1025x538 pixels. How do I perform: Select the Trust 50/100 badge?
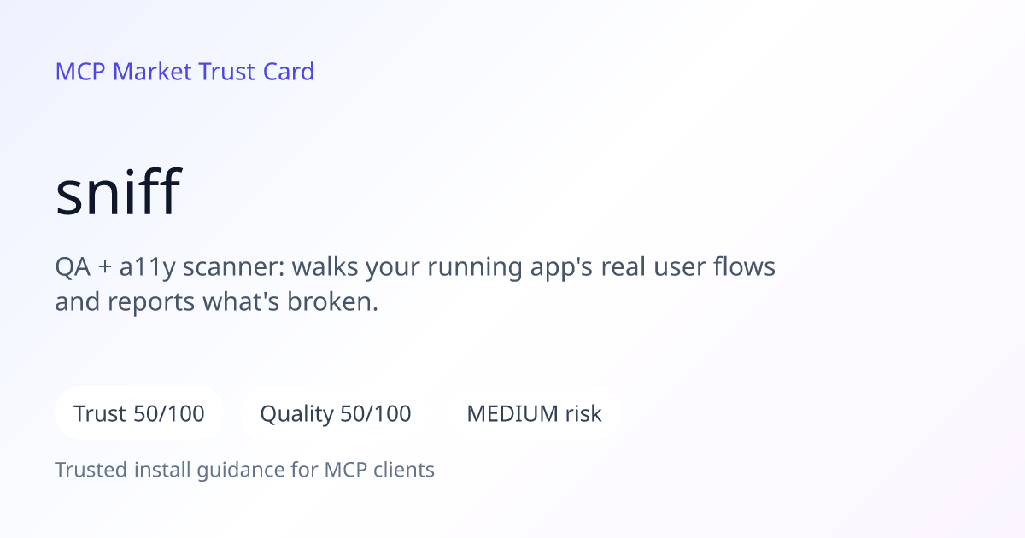point(139,414)
